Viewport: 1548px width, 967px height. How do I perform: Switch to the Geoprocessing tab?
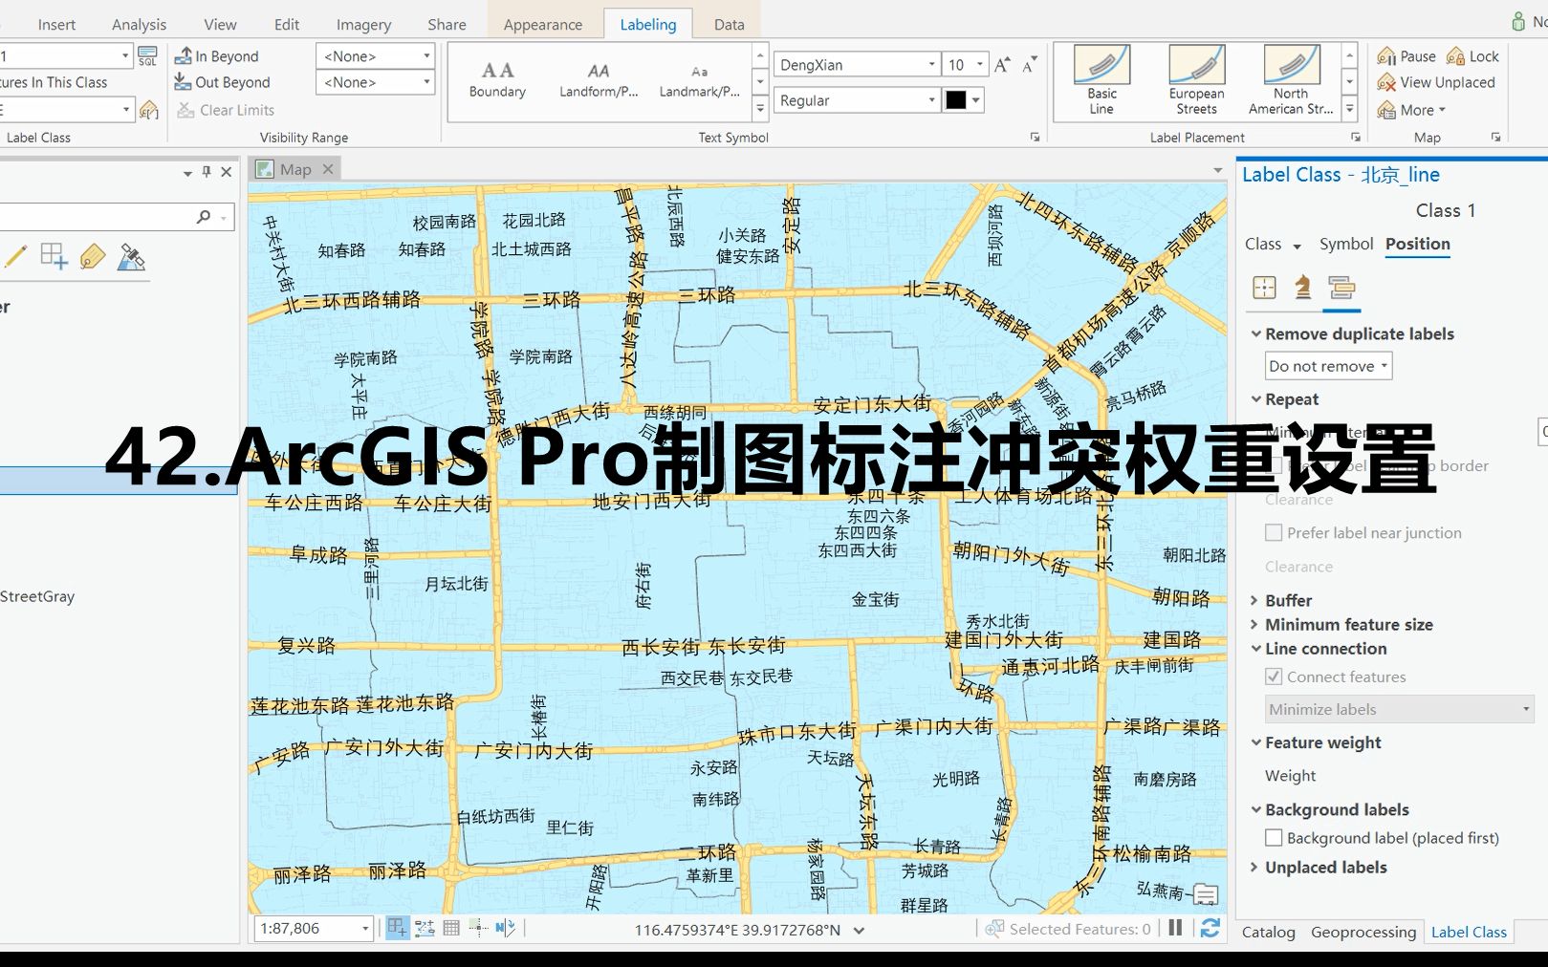pos(1363,932)
